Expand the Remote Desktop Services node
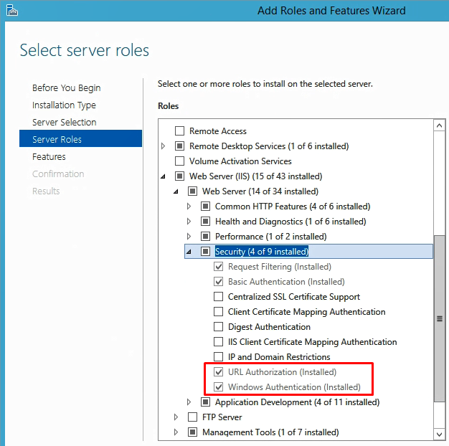Screen dimensions: 449x446 coord(164,146)
